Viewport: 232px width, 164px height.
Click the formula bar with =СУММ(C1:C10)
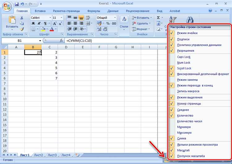pyautogui.click(x=115, y=41)
